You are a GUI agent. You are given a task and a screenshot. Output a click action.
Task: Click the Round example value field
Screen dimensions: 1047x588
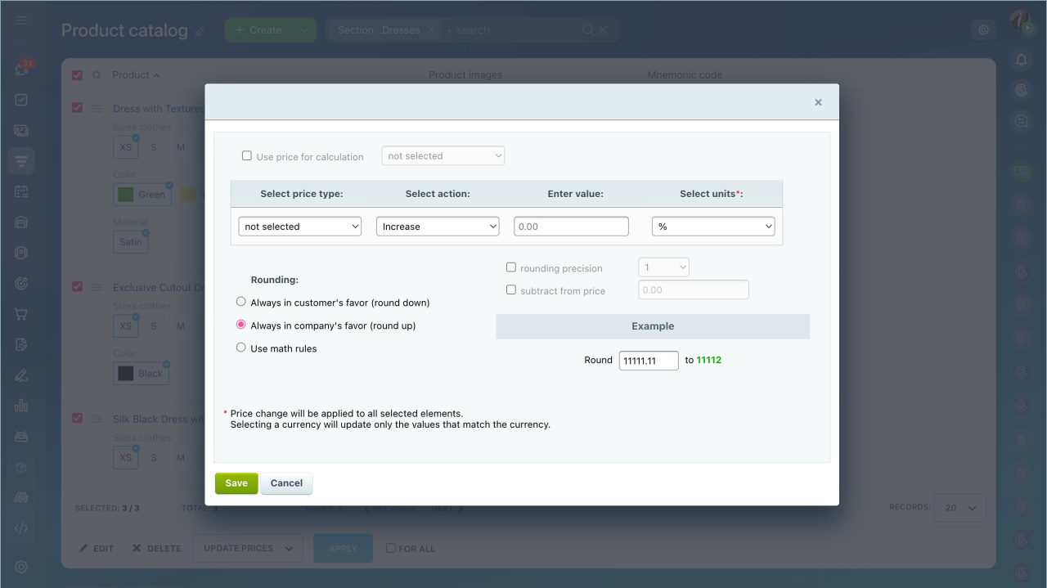(x=649, y=361)
